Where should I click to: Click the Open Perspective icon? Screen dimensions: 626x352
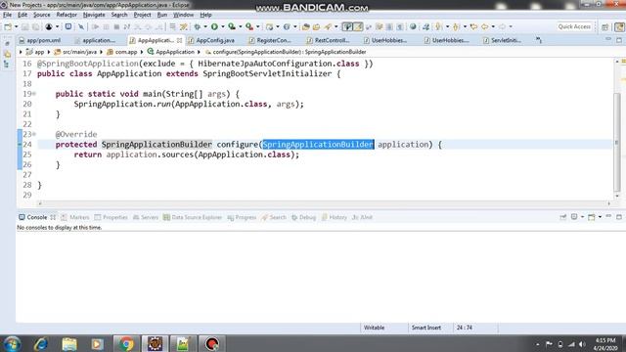pos(605,26)
